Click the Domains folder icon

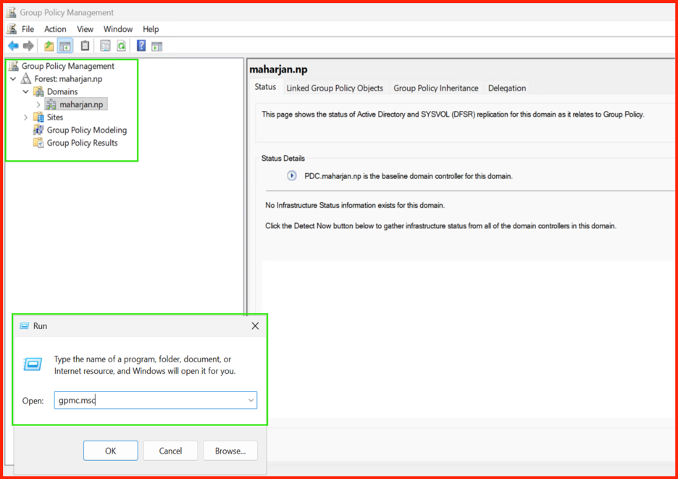pyautogui.click(x=39, y=91)
